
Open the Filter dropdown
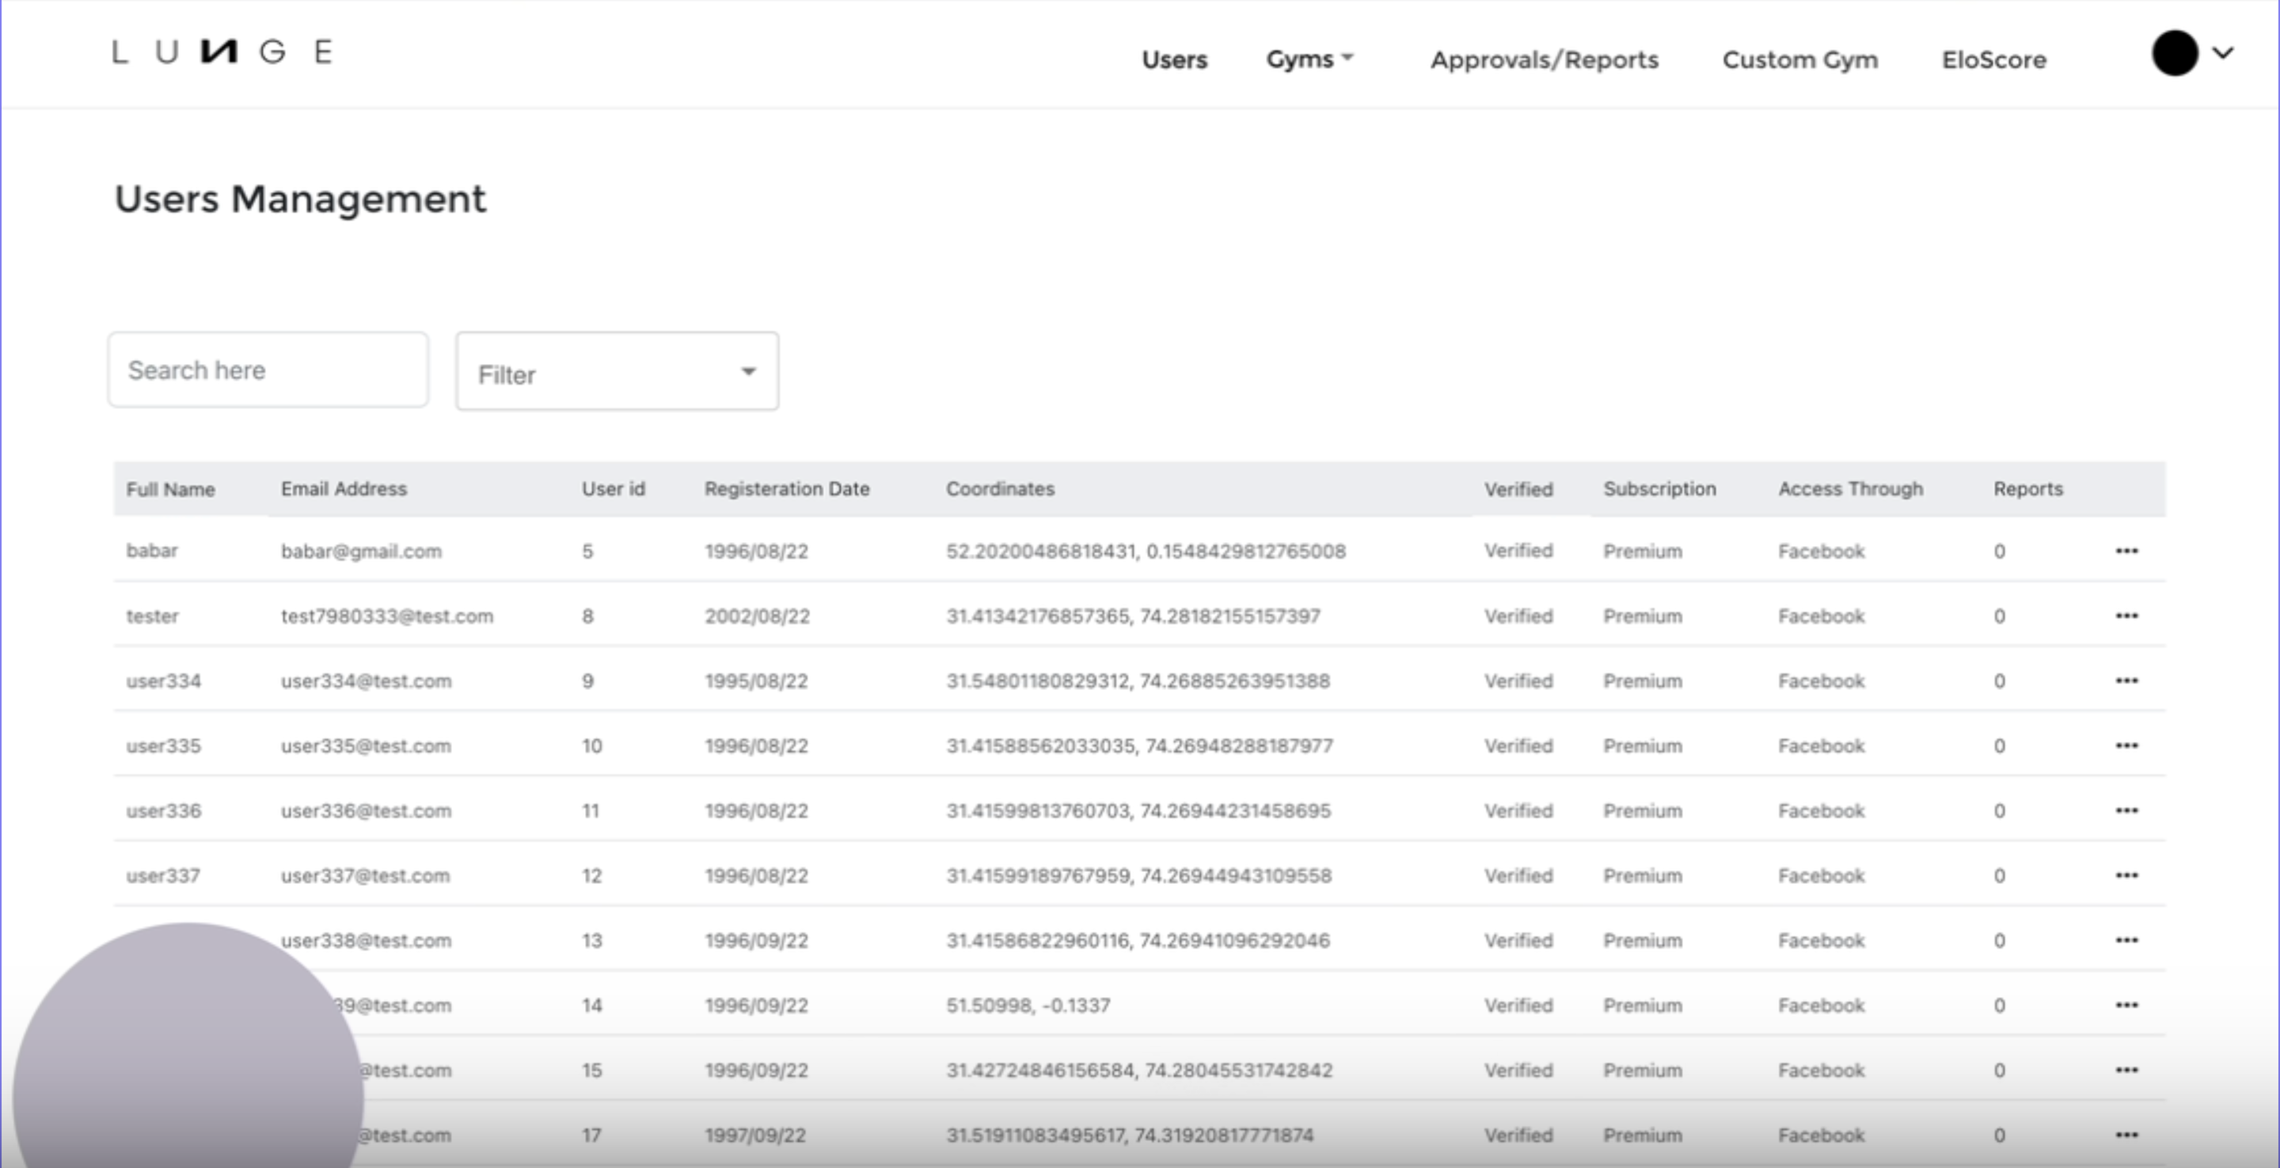pos(617,372)
